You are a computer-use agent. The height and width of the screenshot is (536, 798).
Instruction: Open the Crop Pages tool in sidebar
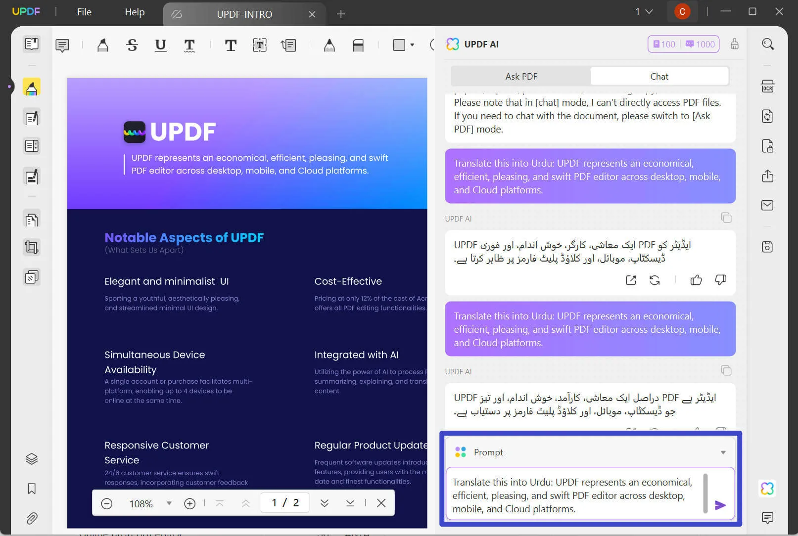32,247
